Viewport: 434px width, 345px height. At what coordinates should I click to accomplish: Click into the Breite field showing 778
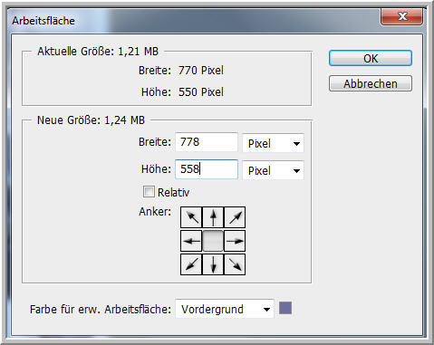[207, 142]
